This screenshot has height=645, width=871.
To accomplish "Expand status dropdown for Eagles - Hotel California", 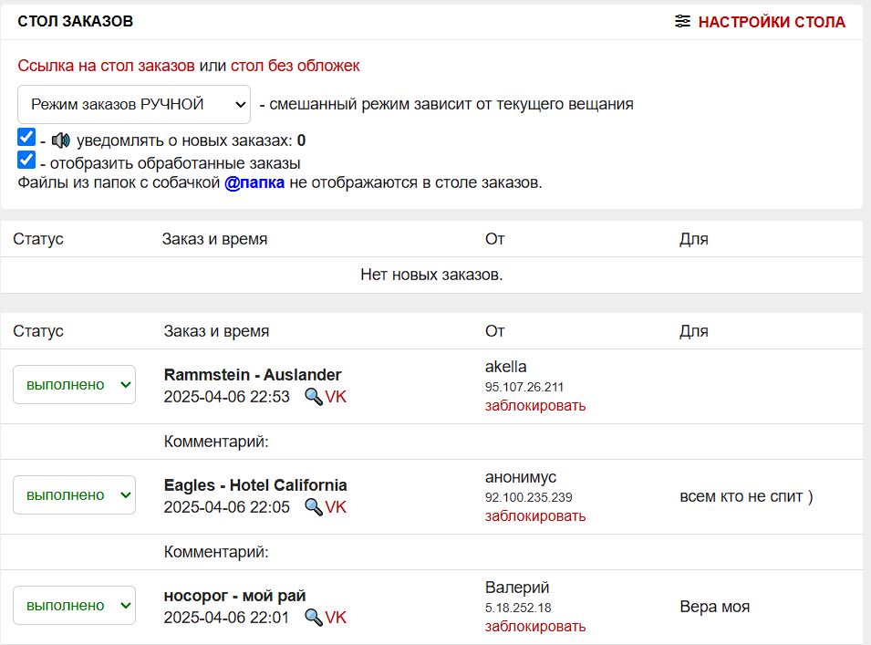I will (x=74, y=494).
